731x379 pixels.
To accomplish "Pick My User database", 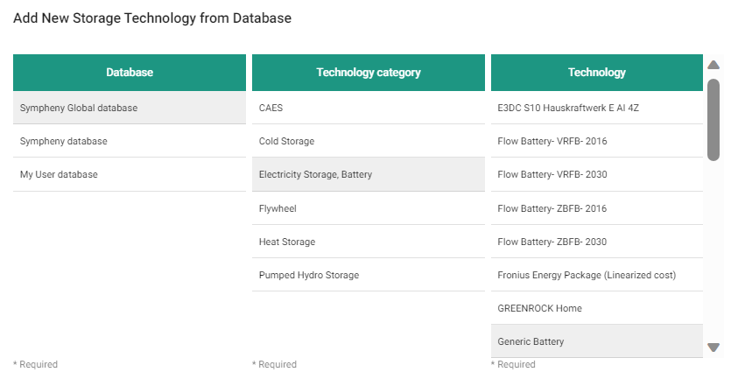I will [x=129, y=174].
